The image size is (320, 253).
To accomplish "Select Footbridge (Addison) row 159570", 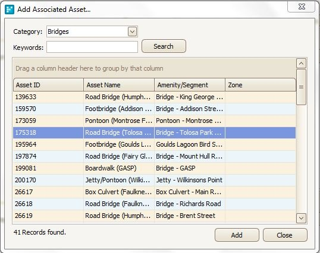I will click(155, 109).
